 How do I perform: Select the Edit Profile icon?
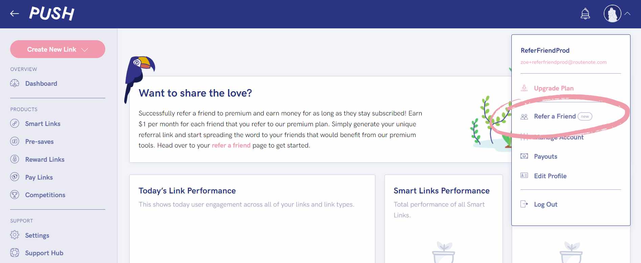524,176
